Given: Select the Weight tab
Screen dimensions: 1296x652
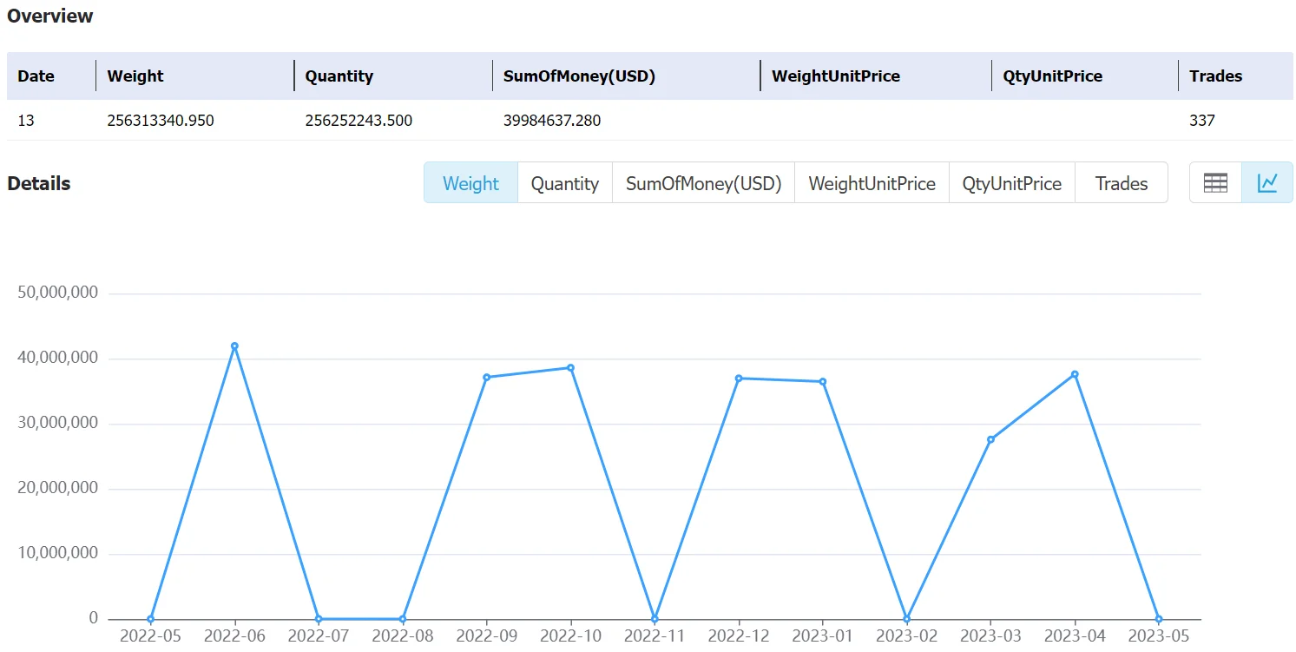Looking at the screenshot, I should pyautogui.click(x=470, y=183).
